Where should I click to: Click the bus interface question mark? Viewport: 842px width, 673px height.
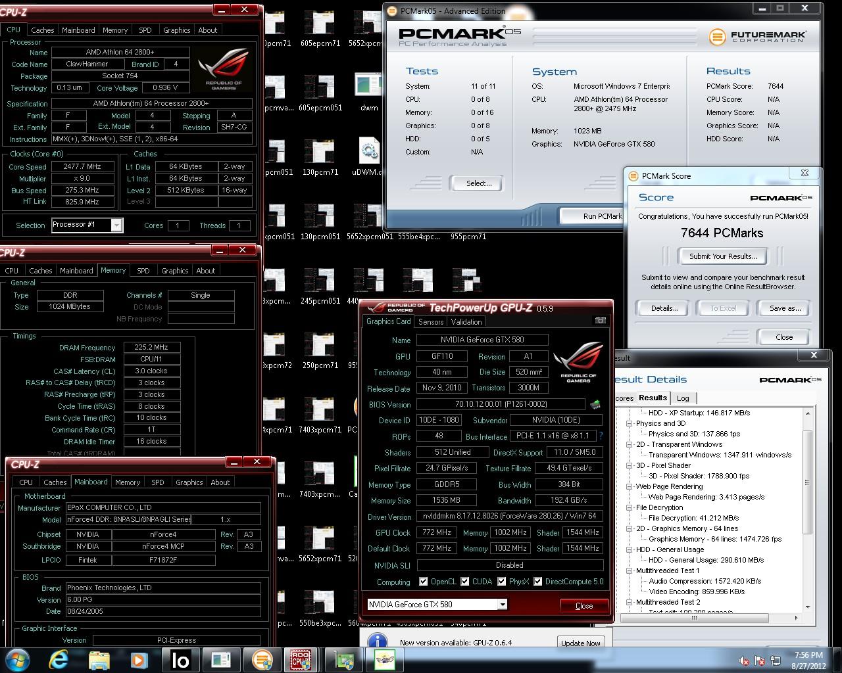click(601, 436)
